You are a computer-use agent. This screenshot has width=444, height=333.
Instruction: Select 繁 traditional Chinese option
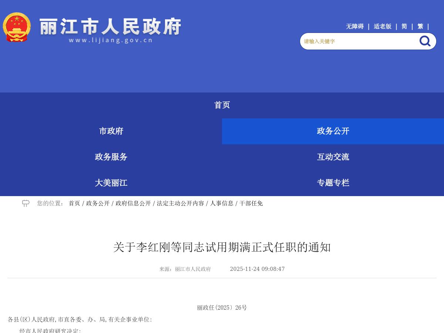click(420, 26)
